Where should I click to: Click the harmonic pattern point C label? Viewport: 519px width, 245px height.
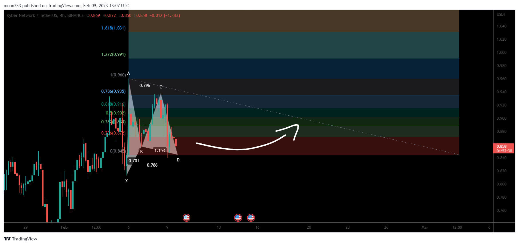click(x=161, y=87)
